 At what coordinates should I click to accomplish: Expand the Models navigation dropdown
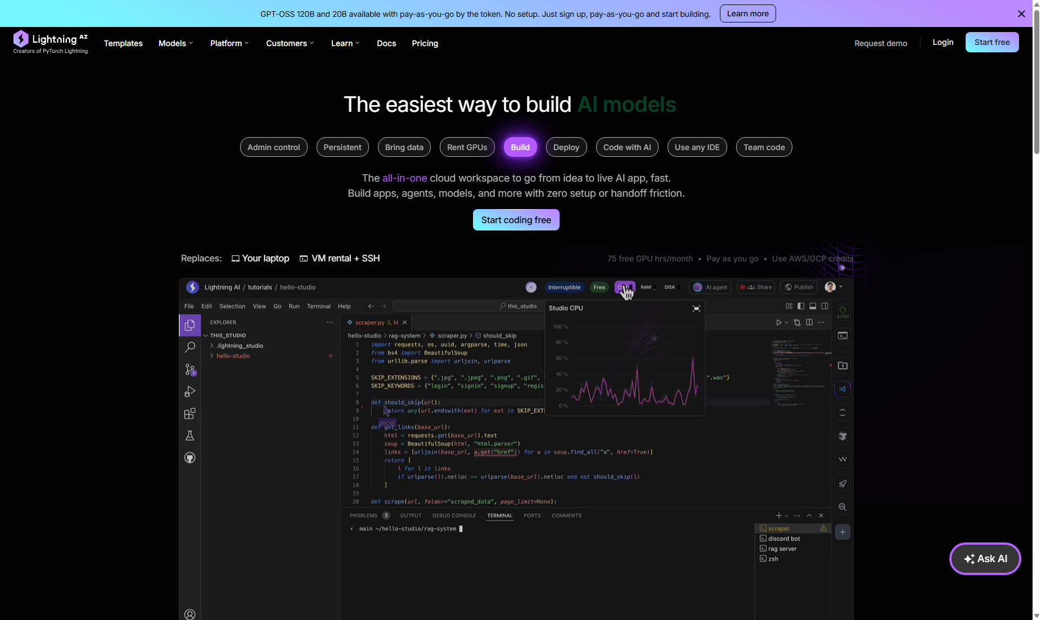(x=175, y=43)
